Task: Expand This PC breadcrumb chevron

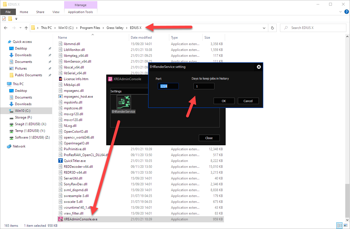Action: point(55,28)
